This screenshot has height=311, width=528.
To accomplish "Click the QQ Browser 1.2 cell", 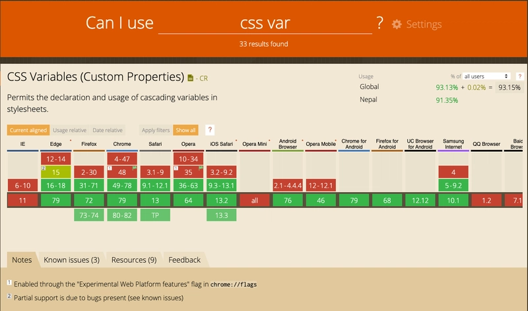I will tap(486, 200).
